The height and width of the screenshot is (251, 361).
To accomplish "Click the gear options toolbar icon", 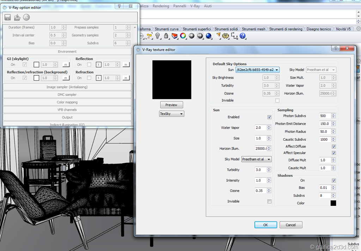I will click(x=226, y=36).
